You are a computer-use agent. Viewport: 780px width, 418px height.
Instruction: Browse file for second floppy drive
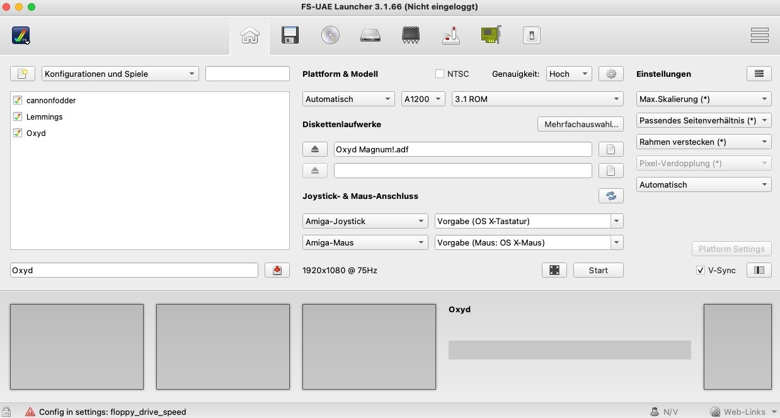[x=611, y=171]
